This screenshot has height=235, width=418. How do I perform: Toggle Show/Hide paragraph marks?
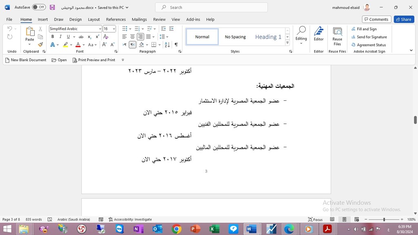pos(176,44)
